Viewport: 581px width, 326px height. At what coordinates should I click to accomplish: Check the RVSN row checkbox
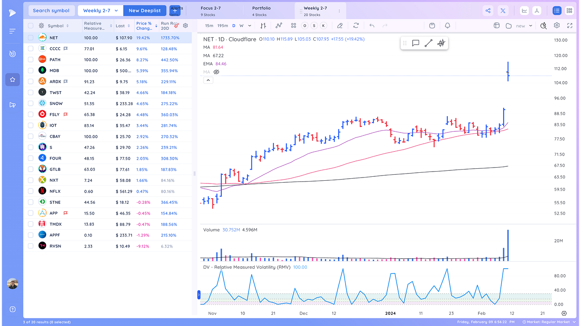coord(31,246)
